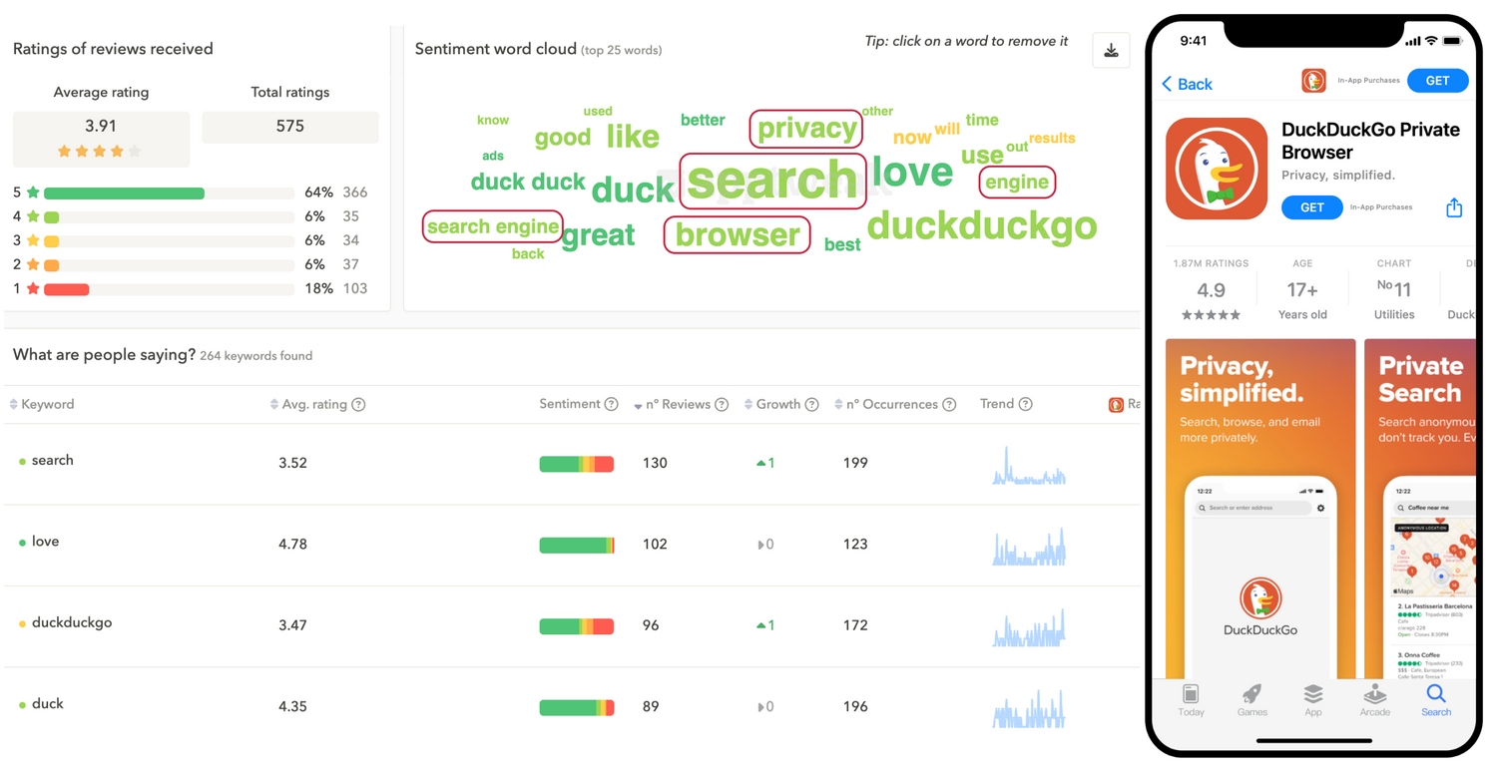Viewport: 1497px width, 772px height.
Task: Tap the GET button in top bar
Action: [x=1437, y=81]
